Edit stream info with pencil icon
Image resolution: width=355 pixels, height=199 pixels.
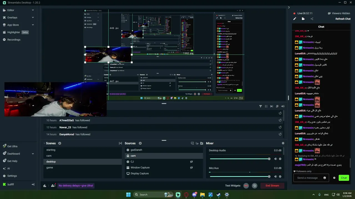(295, 19)
